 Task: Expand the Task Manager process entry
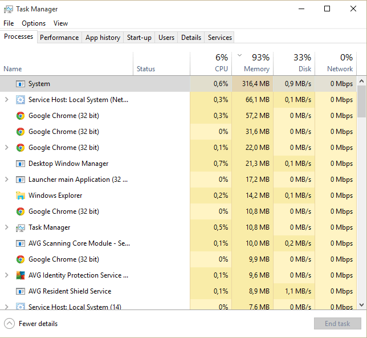tap(6, 227)
